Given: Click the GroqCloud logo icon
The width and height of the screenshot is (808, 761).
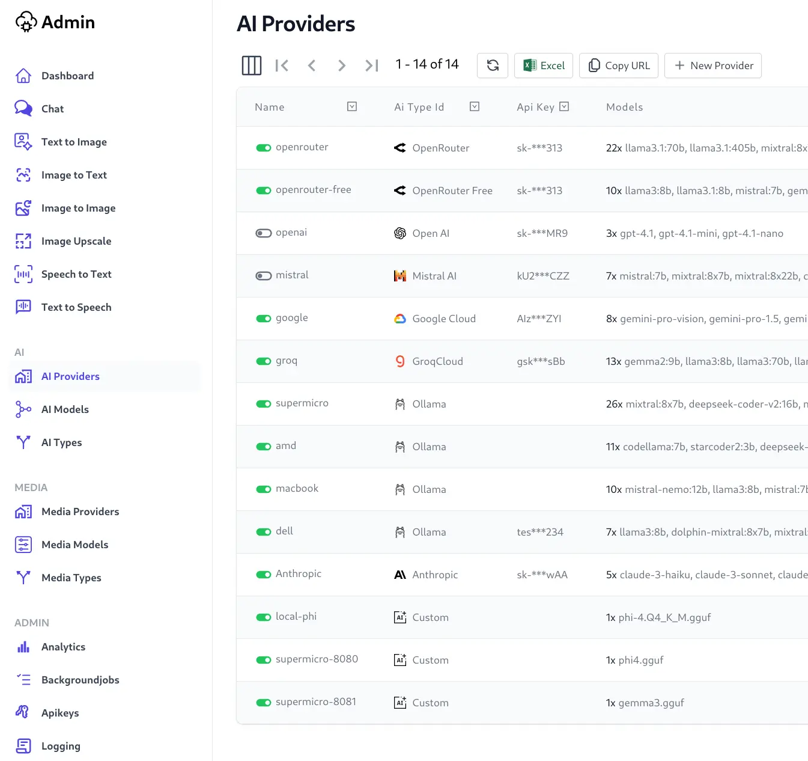Looking at the screenshot, I should point(400,361).
